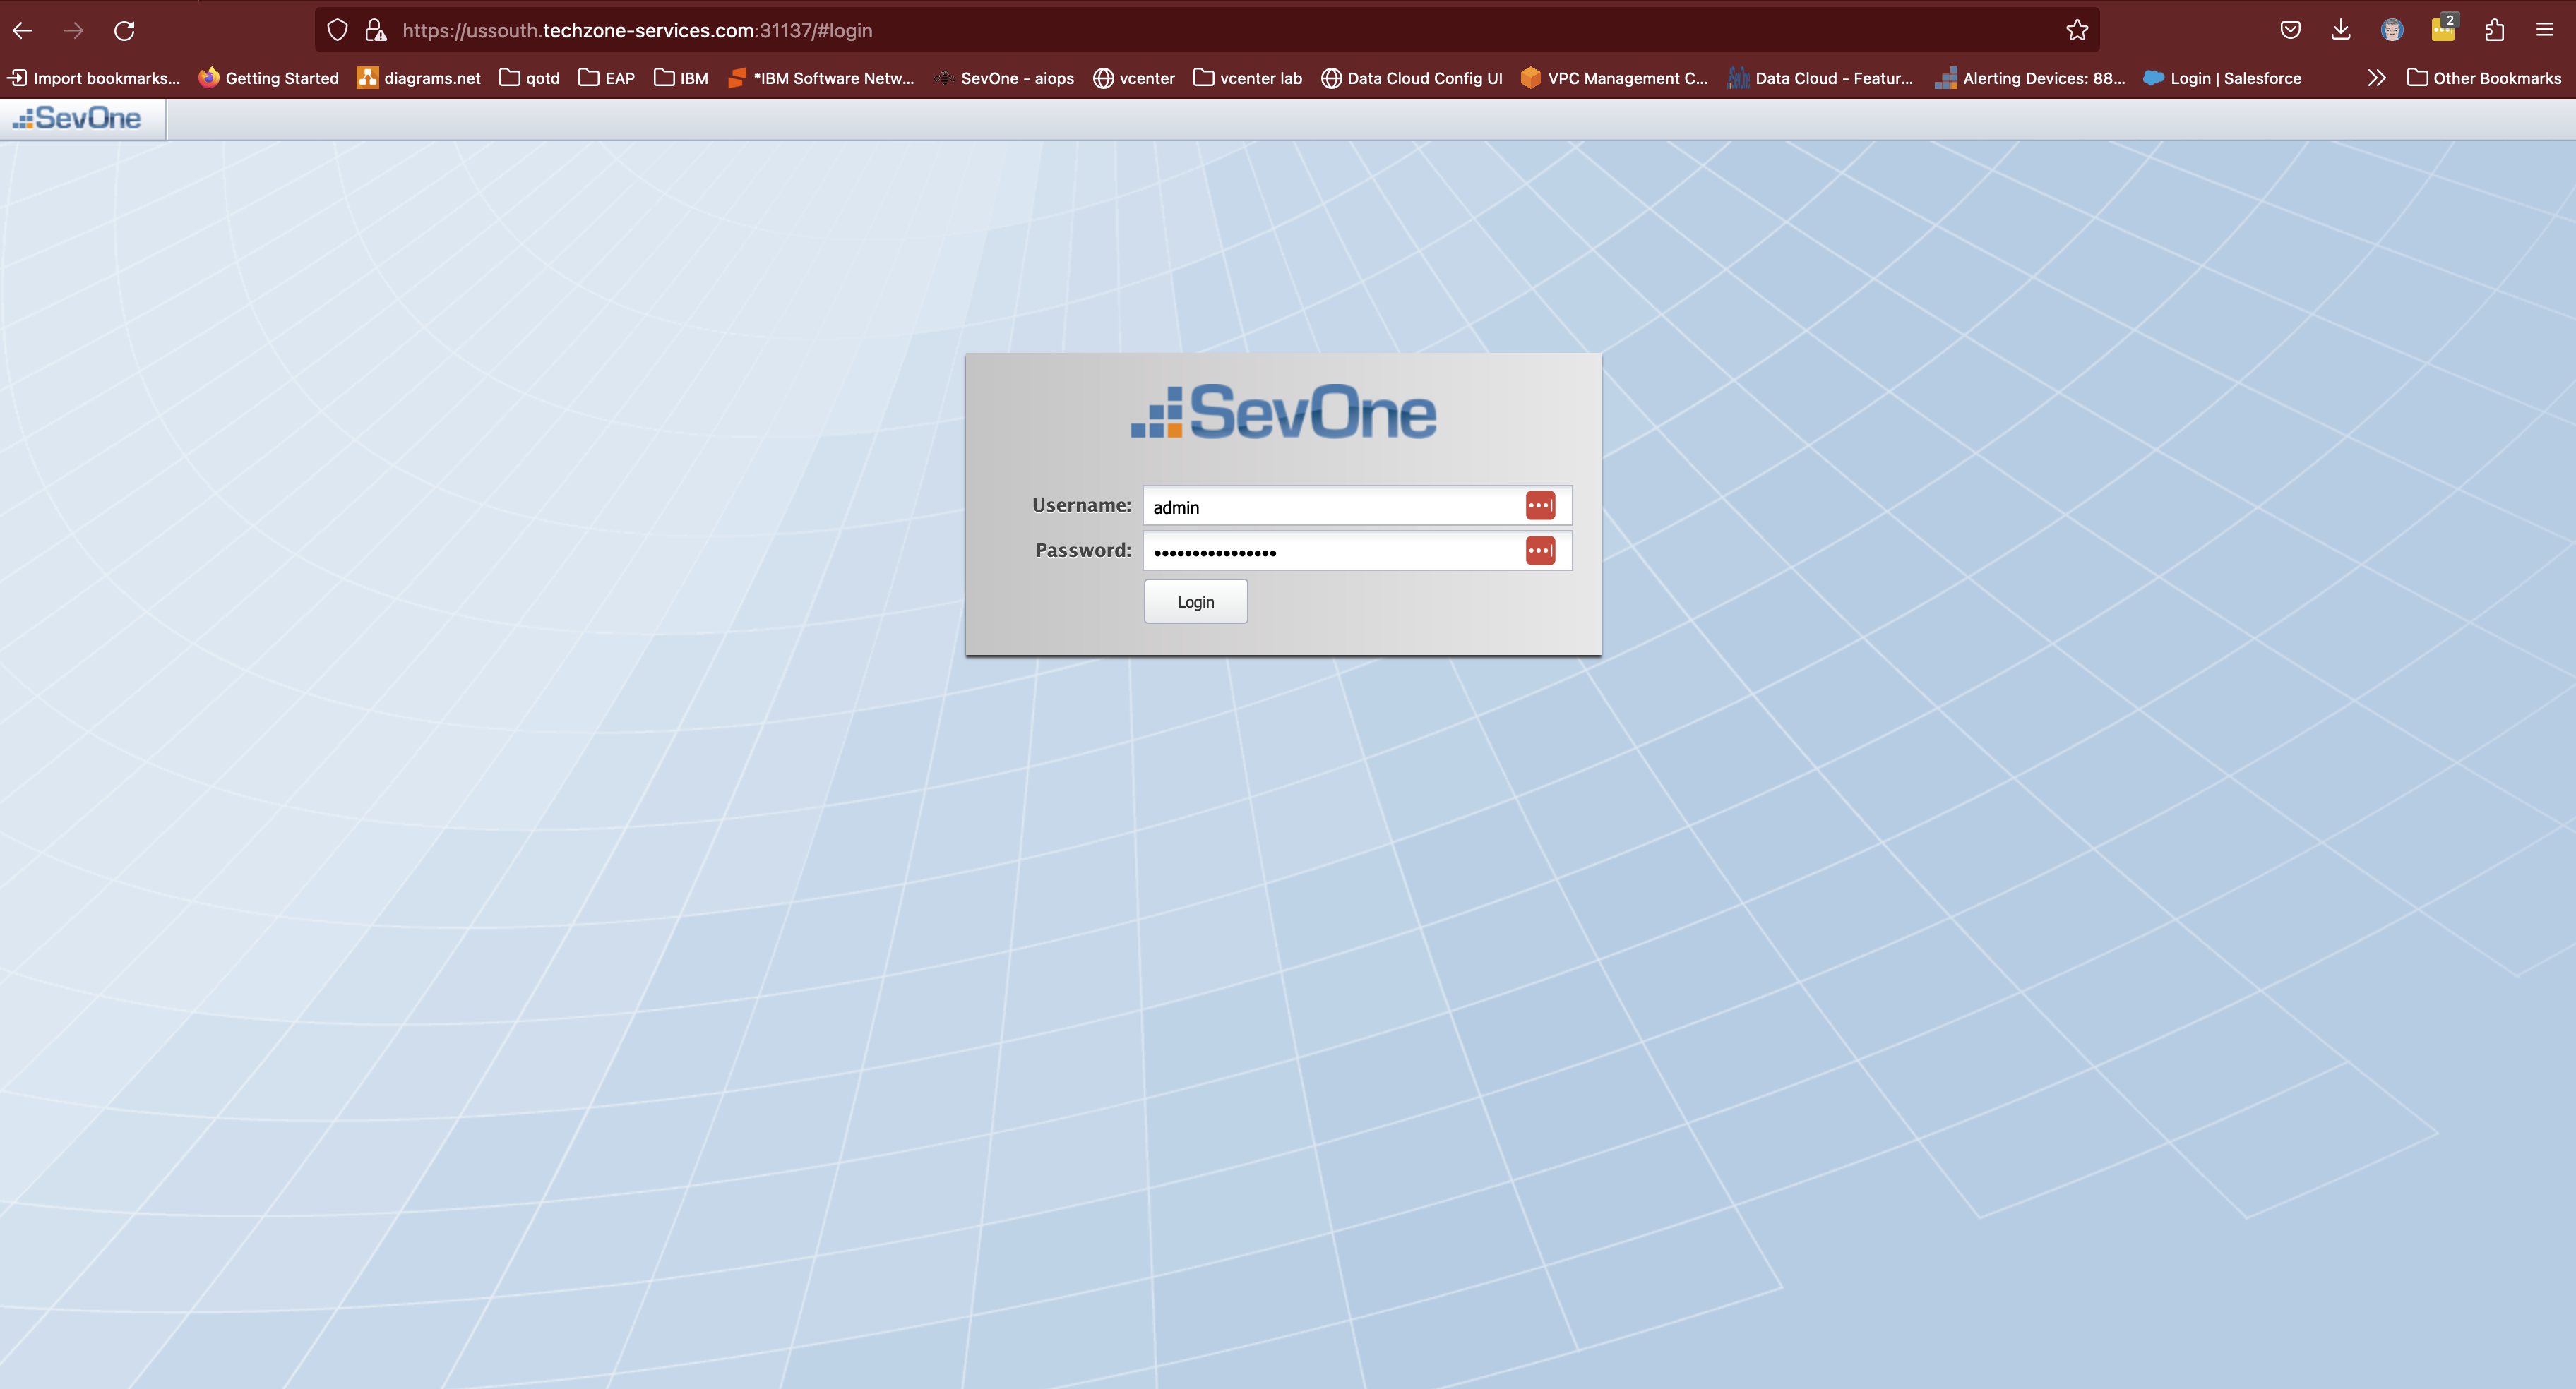Screen dimensions: 2576x1389
Task: Expand the IBM bookmark folder
Action: pos(681,78)
